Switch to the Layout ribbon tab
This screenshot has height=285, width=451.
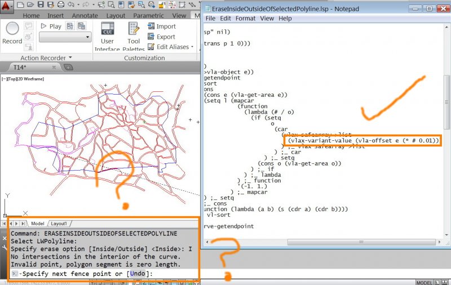click(x=116, y=16)
